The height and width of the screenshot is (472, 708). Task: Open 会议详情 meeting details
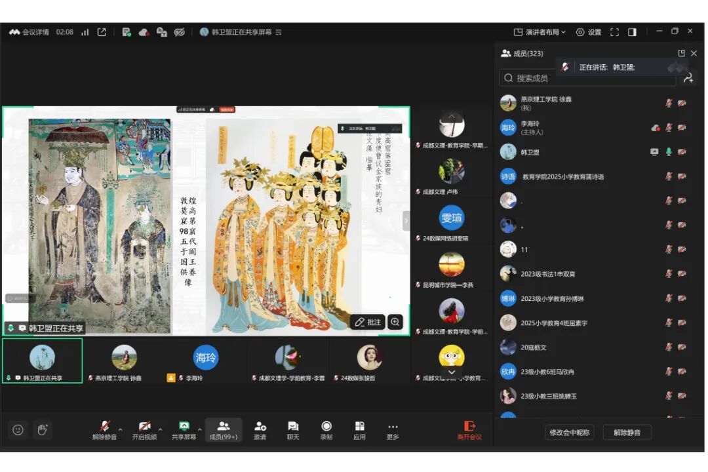[x=29, y=32]
